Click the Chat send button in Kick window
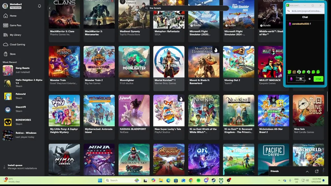 tap(318, 79)
